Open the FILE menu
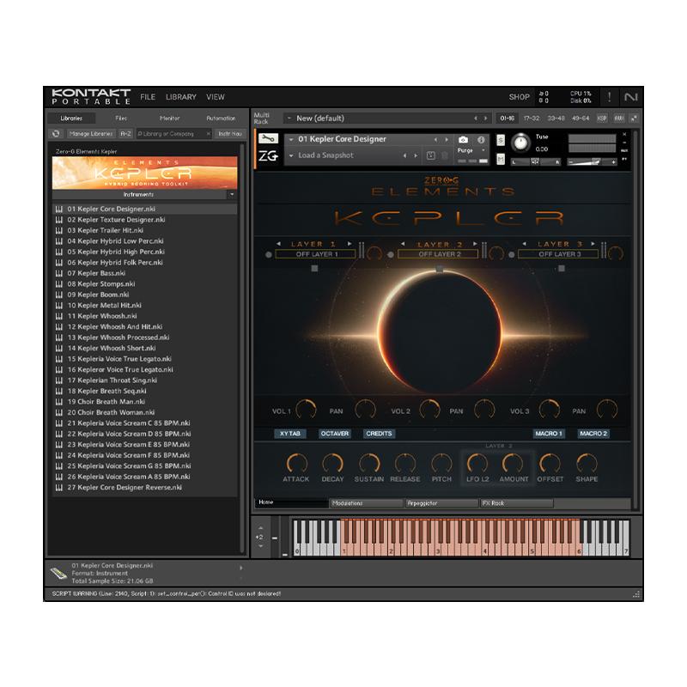The width and height of the screenshot is (687, 687). point(148,97)
